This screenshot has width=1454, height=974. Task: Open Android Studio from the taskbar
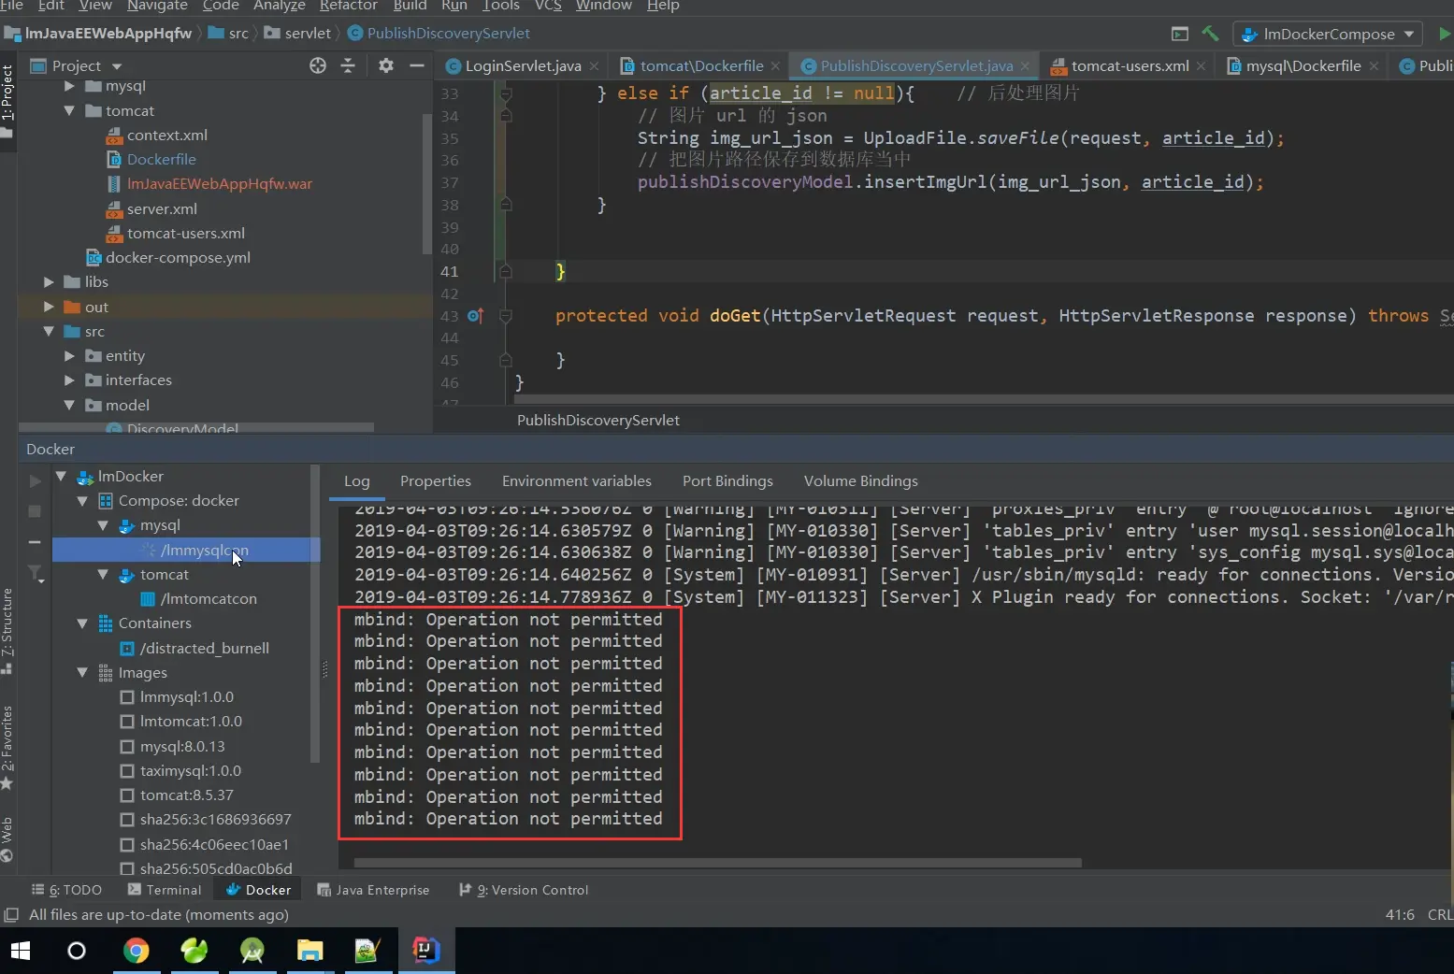[x=252, y=951]
